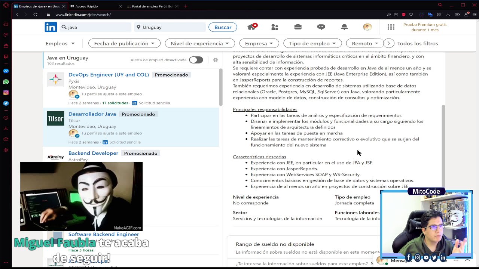Image resolution: width=479 pixels, height=269 pixels.
Task: Close the Acceso Rápido tab
Action: click(120, 6)
